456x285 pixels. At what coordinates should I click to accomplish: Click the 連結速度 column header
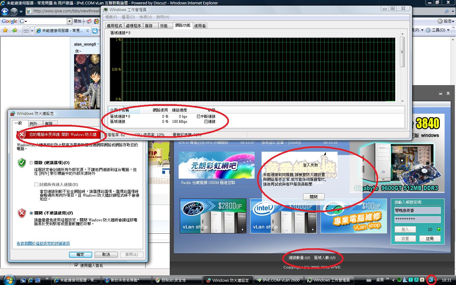[x=180, y=110]
